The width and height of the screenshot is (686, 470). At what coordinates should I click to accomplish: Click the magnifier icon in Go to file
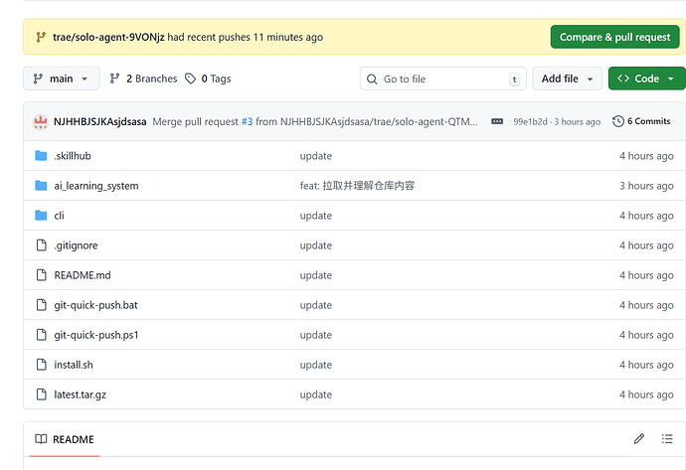372,79
